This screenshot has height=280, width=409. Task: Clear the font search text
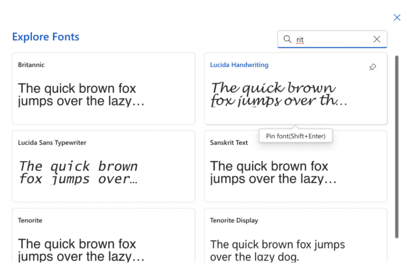pos(376,39)
